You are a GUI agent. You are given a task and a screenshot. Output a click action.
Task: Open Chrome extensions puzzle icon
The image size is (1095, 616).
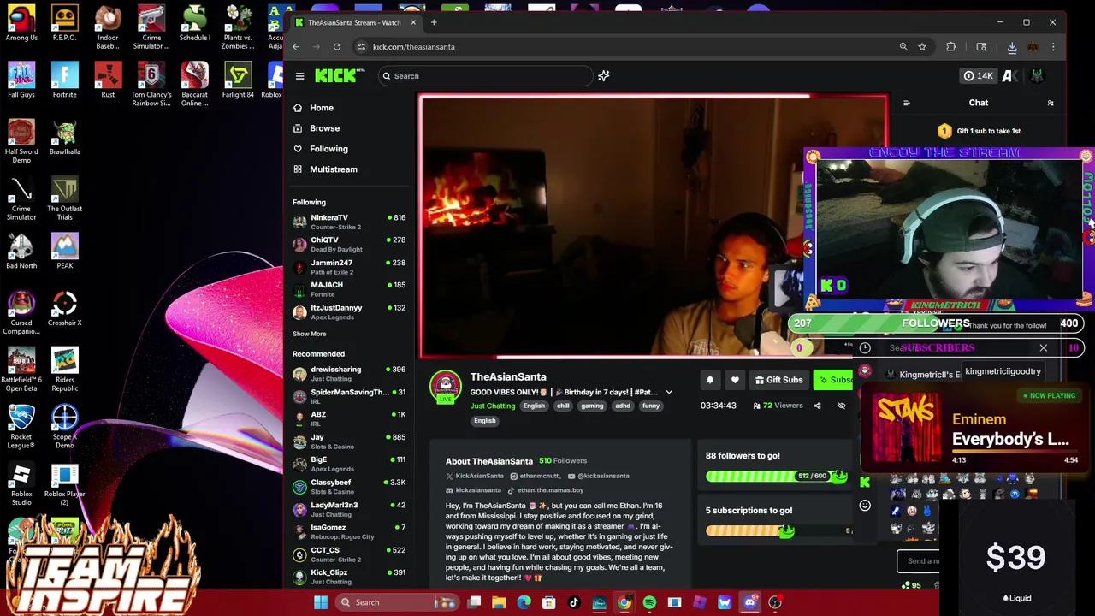(x=950, y=47)
